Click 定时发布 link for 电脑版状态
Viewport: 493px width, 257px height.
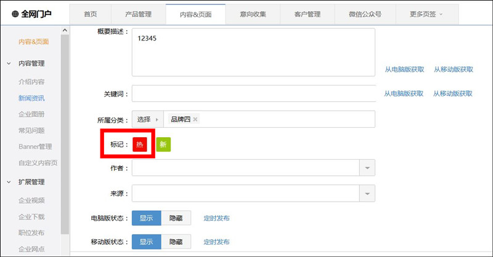pyautogui.click(x=217, y=218)
